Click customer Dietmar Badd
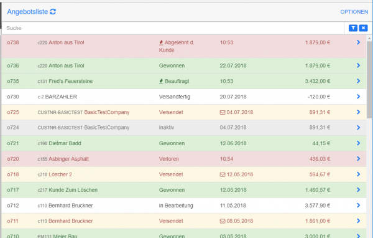 tap(65, 143)
